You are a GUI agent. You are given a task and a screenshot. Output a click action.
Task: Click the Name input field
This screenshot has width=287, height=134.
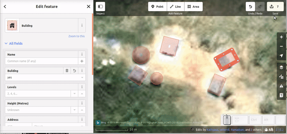[x=42, y=61]
